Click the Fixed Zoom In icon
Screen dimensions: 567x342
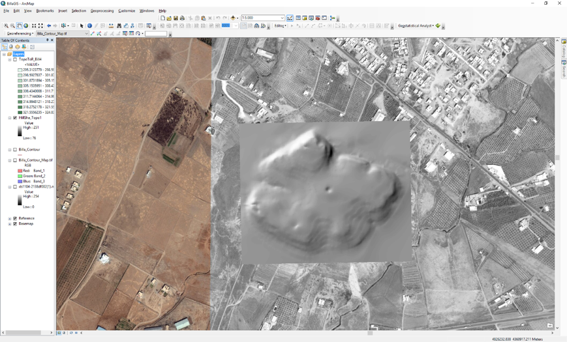pyautogui.click(x=34, y=25)
